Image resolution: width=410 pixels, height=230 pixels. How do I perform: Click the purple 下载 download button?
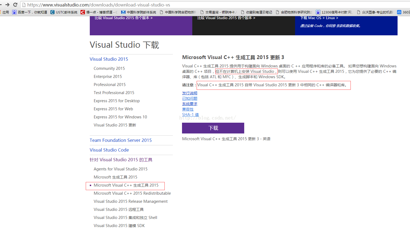pos(213,128)
